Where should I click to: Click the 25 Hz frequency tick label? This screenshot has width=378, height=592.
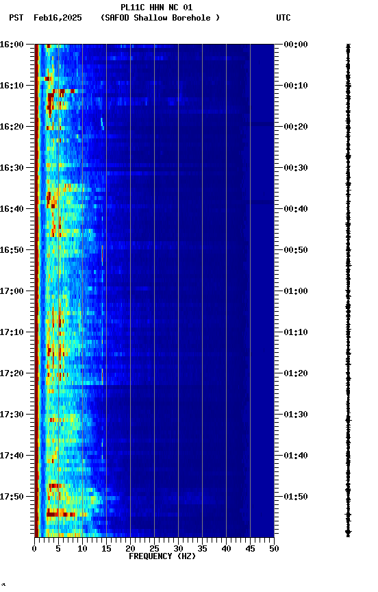[x=154, y=549]
